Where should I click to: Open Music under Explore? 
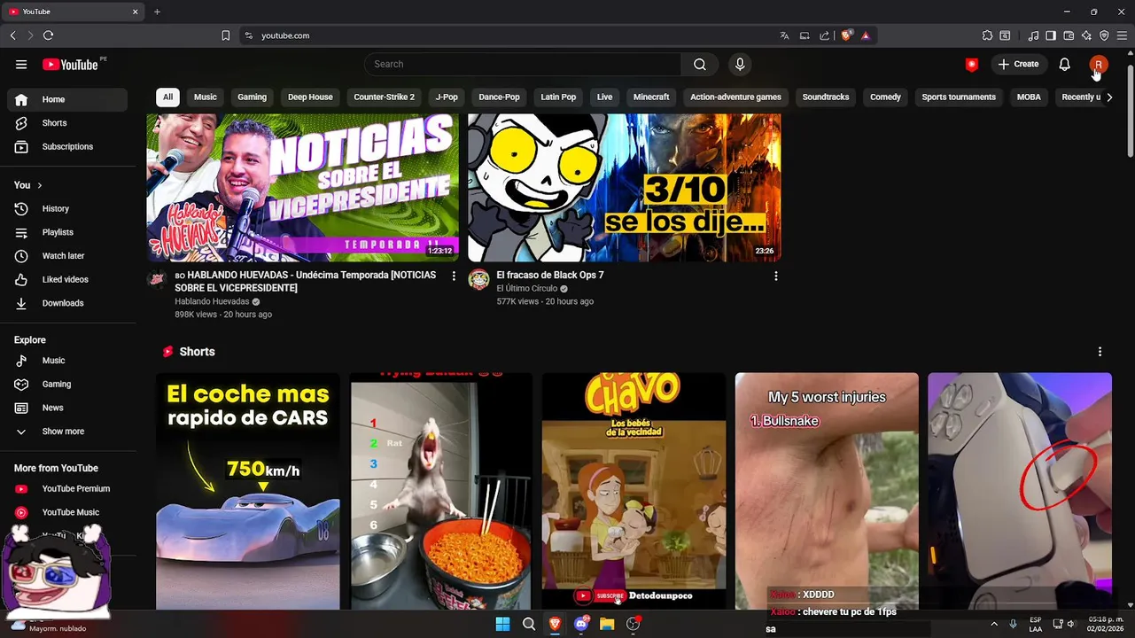[67, 361]
